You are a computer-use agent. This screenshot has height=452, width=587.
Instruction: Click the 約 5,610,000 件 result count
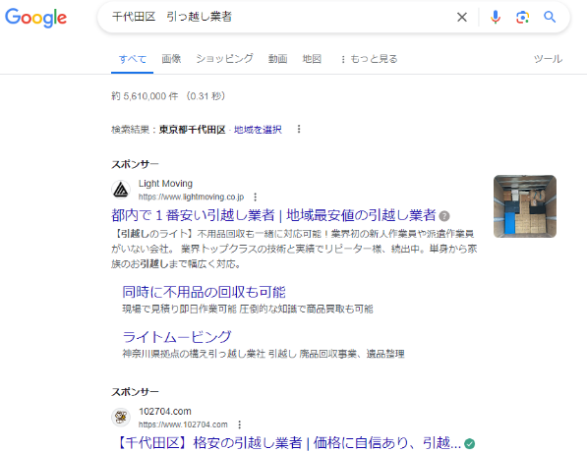click(x=145, y=96)
